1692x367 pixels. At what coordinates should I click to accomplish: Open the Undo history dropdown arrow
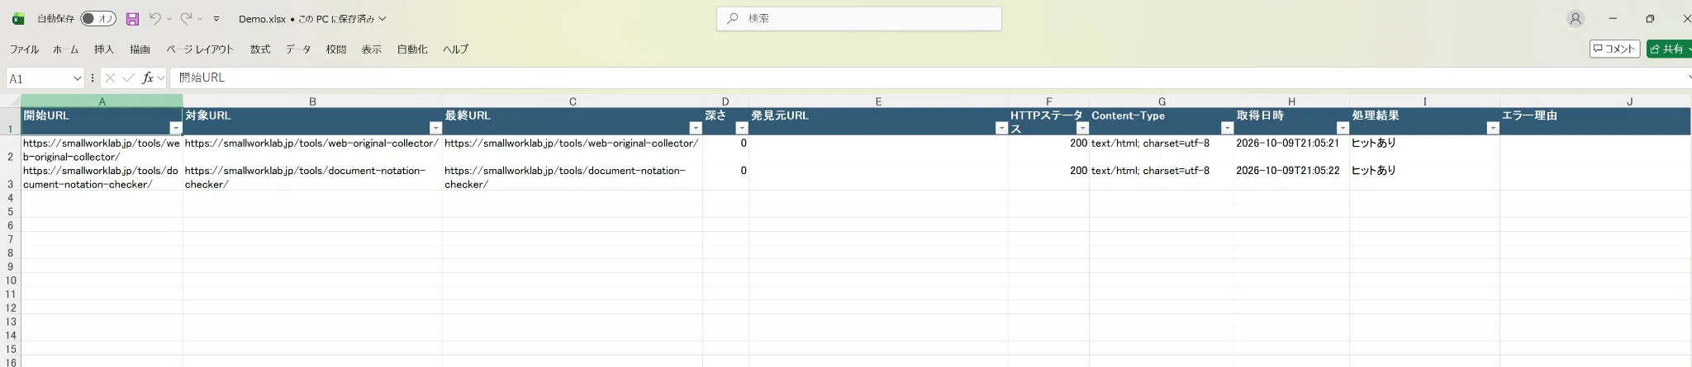click(169, 19)
